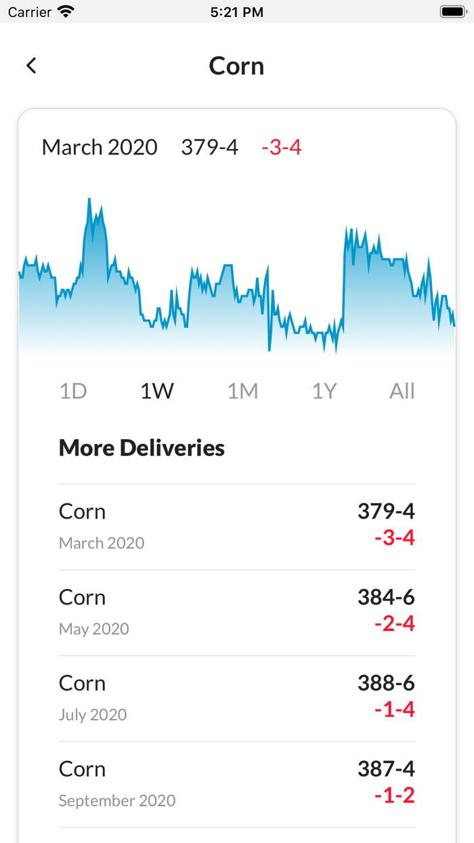Viewport: 474px width, 843px height.
Task: Switch chart to 1Y range
Action: (x=324, y=391)
